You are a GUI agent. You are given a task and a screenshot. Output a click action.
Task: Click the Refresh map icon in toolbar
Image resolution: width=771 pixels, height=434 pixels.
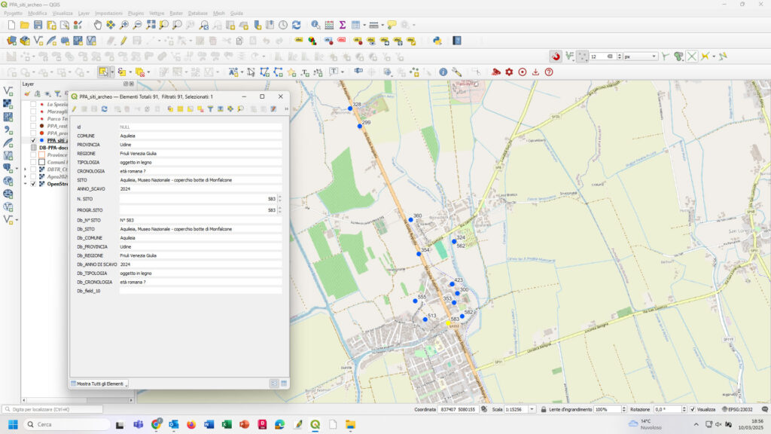point(296,25)
